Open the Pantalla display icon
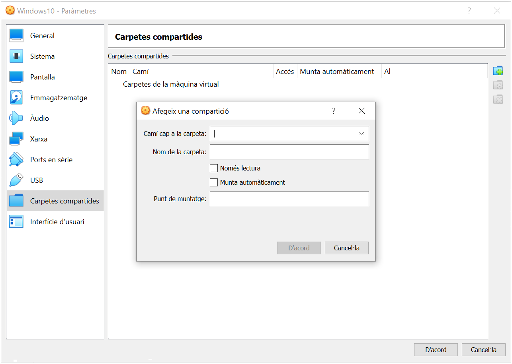The image size is (512, 364). click(16, 77)
